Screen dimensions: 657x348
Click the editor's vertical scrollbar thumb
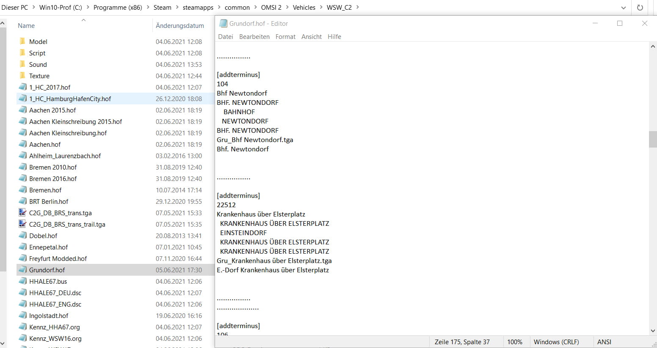tap(652, 139)
